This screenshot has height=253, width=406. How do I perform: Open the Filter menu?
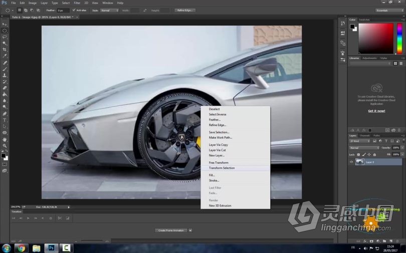[x=77, y=3]
